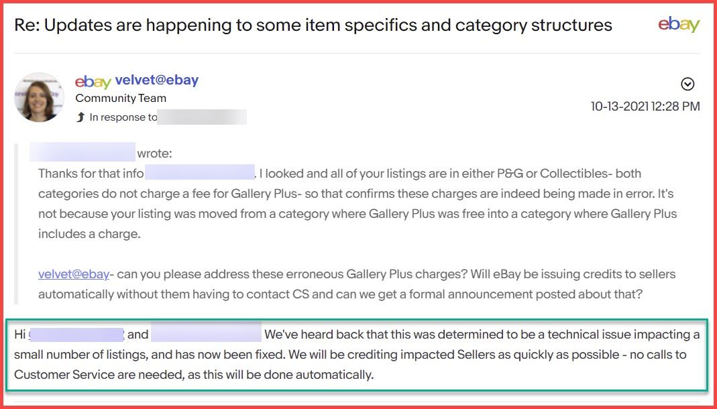Open the post options dropdown arrow
The width and height of the screenshot is (717, 409).
click(x=687, y=84)
